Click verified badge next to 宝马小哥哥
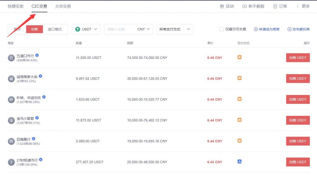This screenshot has width=317, height=175. (37, 118)
